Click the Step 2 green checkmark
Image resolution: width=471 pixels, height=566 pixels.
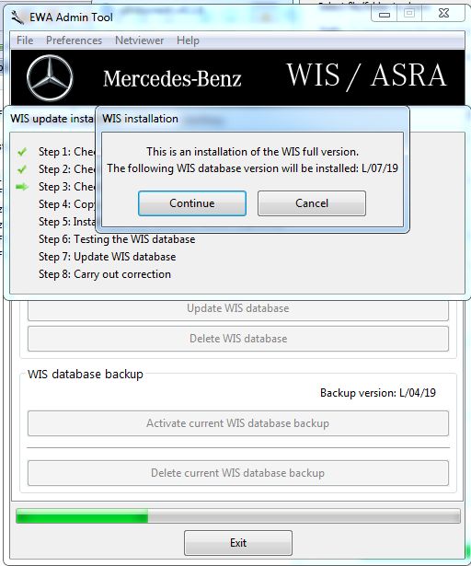point(22,169)
